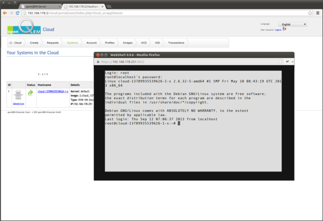Go back with the browser back arrow
The image size is (323, 221).
[5, 13]
